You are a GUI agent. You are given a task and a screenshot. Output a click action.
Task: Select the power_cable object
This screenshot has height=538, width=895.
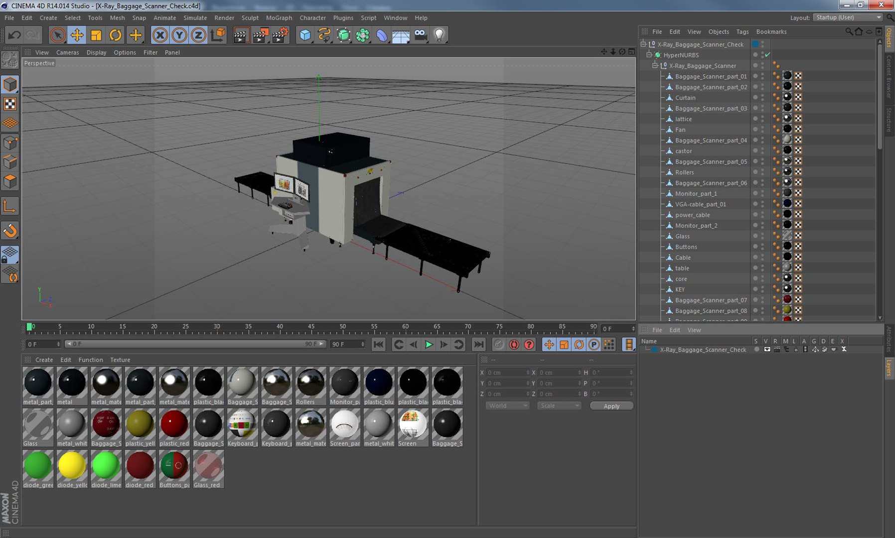(692, 215)
